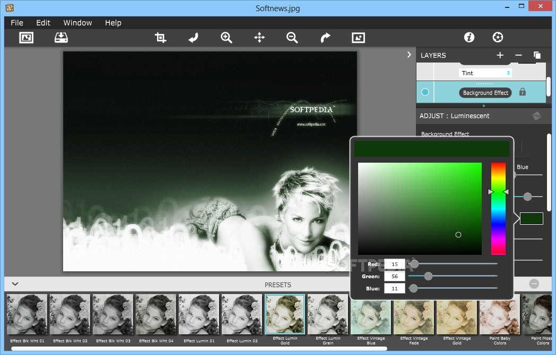The width and height of the screenshot is (556, 355).
Task: Click the original image preview icon
Action: pos(358,38)
